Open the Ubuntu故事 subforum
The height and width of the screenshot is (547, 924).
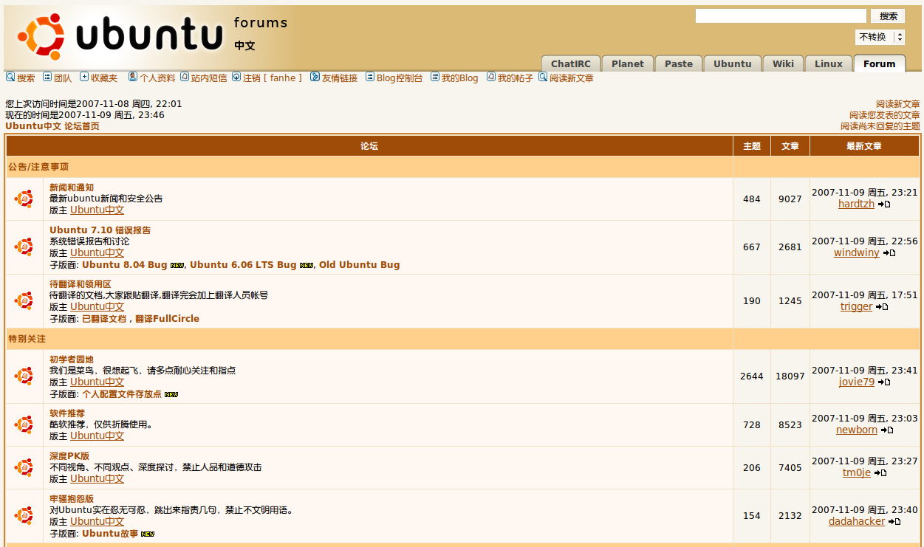coord(110,534)
